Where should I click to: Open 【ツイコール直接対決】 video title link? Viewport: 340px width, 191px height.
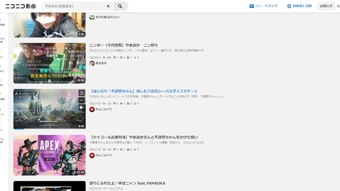pyautogui.click(x=143, y=137)
